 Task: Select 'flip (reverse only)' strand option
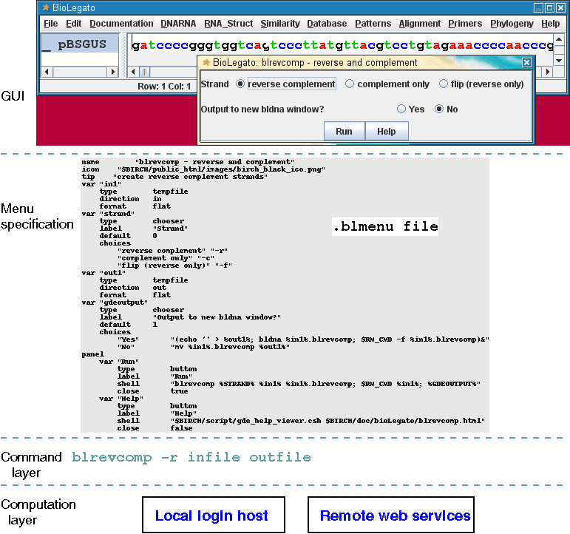pos(444,84)
